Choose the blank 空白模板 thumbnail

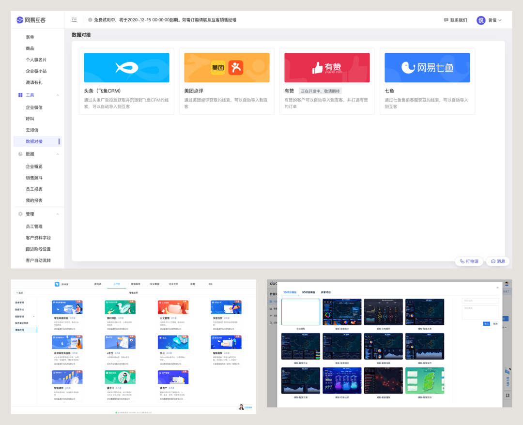(301, 312)
